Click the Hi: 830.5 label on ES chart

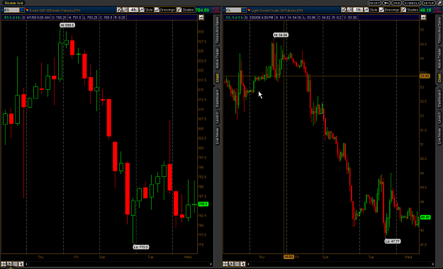(67, 25)
